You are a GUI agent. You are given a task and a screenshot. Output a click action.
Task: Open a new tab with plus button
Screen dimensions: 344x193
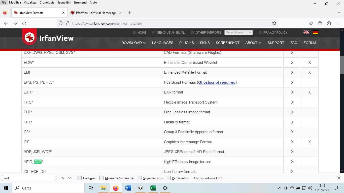[x=129, y=13]
